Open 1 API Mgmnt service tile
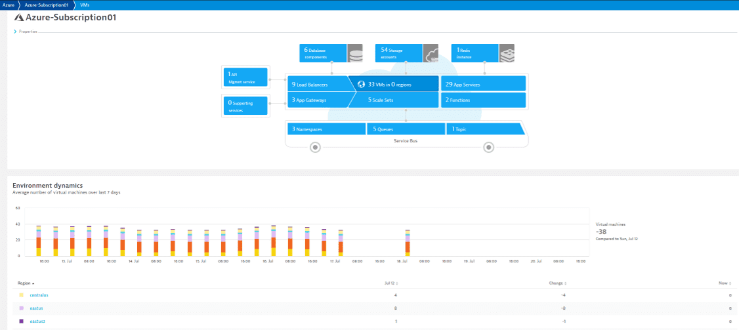739x330 pixels. click(245, 77)
